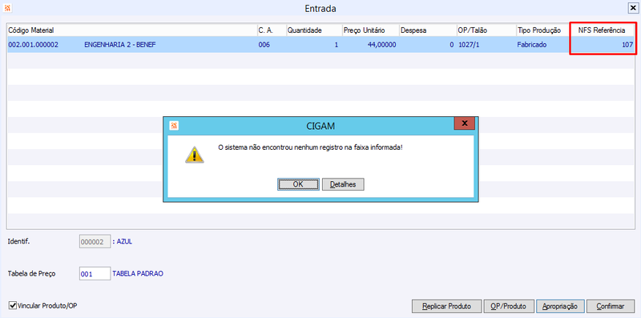Click the C. A. column header
Screen dimensions: 641x318
pyautogui.click(x=271, y=30)
